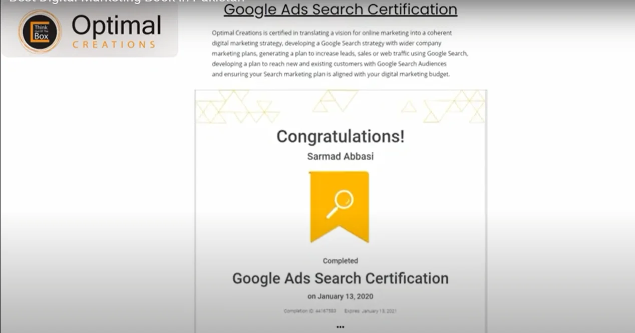The height and width of the screenshot is (333, 635).
Task: Click the Think Out Of The Box circular logo
Action: coord(40,32)
